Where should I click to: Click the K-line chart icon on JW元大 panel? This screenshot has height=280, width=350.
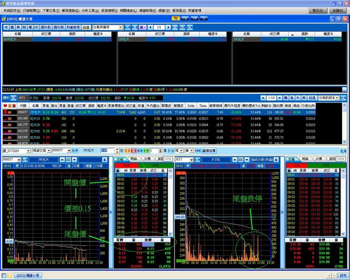point(104,159)
